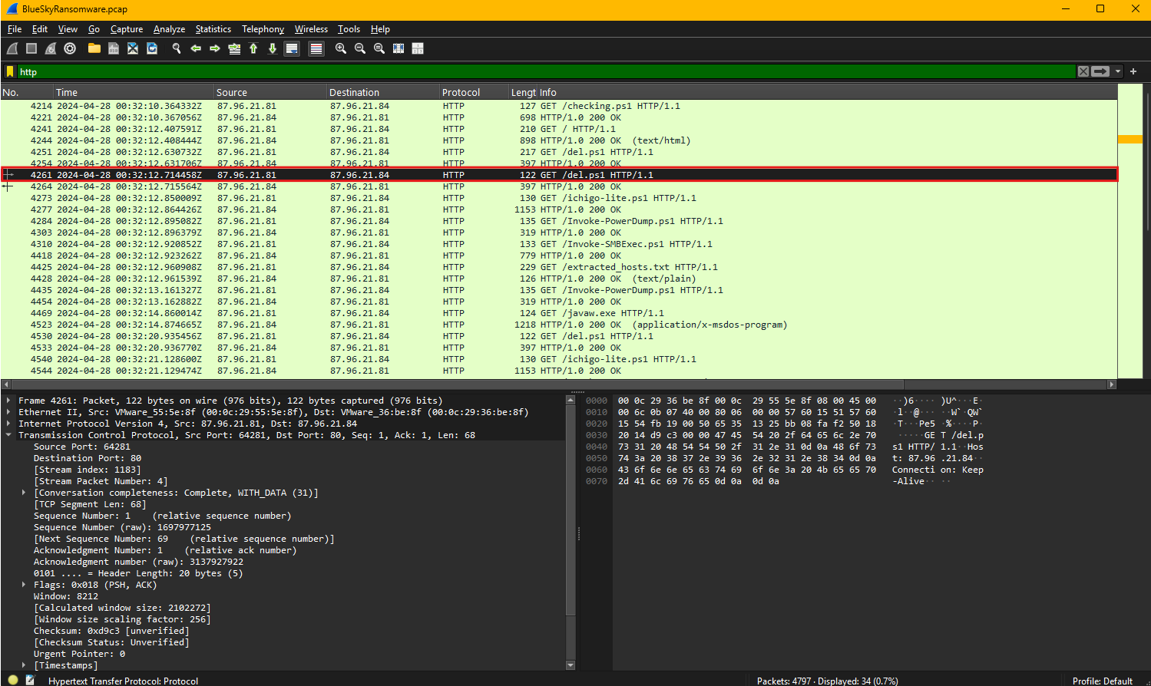Expand the Ethernet II tree node

[x=8, y=412]
